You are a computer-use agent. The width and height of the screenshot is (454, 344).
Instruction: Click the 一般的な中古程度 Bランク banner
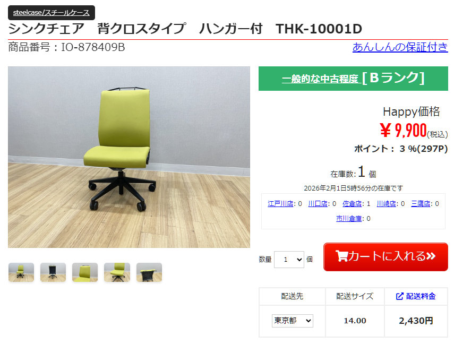point(353,79)
